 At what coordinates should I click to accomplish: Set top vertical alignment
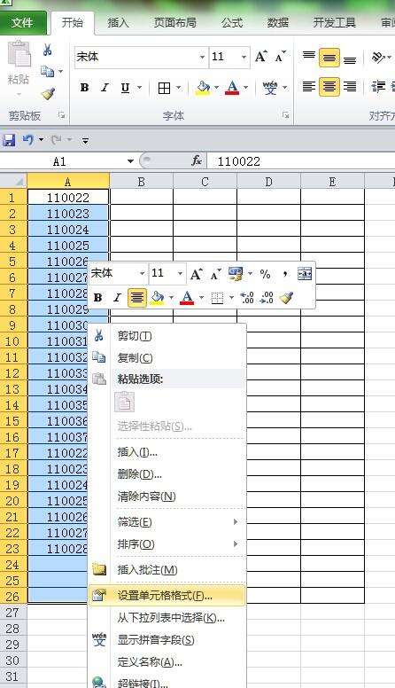(309, 57)
